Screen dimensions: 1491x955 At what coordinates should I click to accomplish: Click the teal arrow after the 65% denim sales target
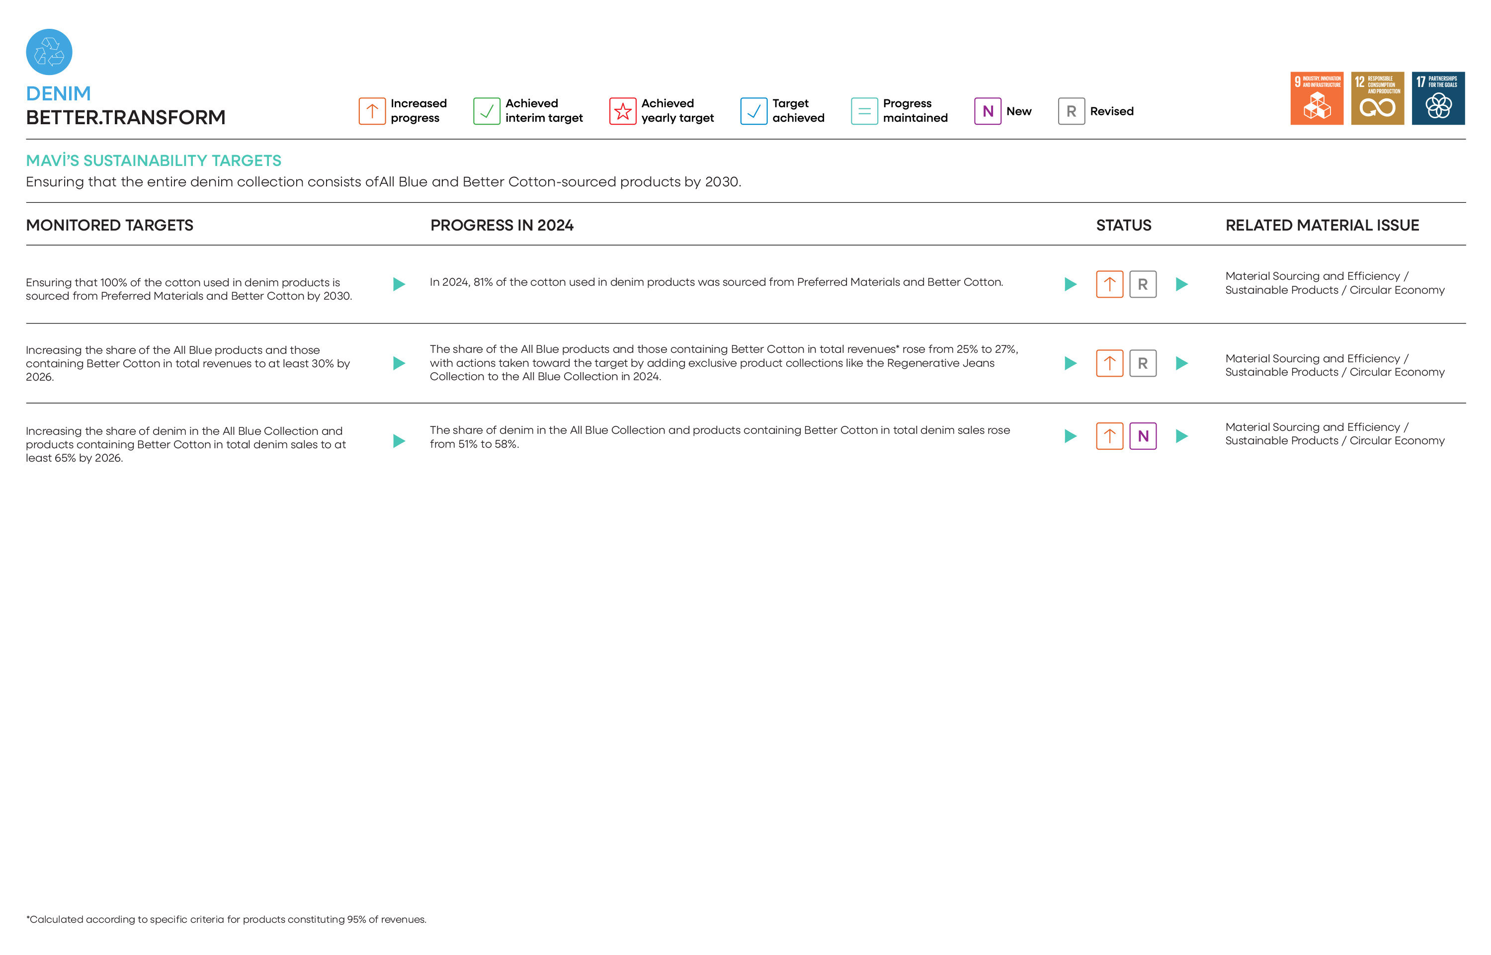pos(400,441)
